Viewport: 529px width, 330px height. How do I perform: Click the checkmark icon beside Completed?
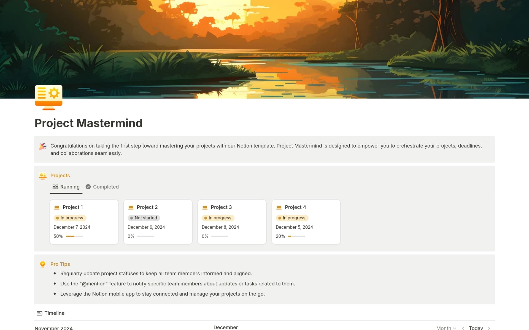coord(88,187)
